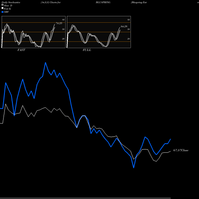Click the Slow D legend swatch
This screenshot has width=199, height=199.
pos(2,5)
